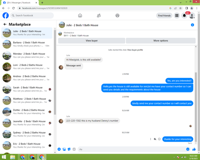This screenshot has width=200, height=160.
Task: Click message '223-220-1582 this is my husband Denny's number'
Action: coord(92,121)
